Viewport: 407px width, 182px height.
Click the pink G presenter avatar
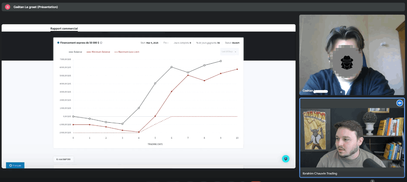(8, 7)
